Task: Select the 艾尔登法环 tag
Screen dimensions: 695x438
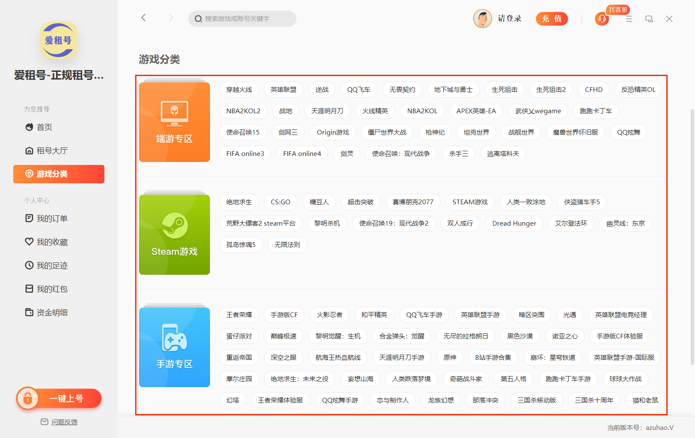Action: 571,223
